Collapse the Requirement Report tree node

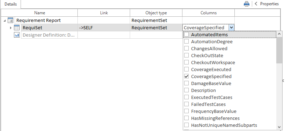click(5, 21)
